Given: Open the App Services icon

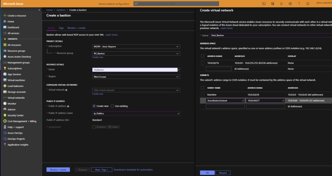Looking at the screenshot, I should click(x=5, y=74).
